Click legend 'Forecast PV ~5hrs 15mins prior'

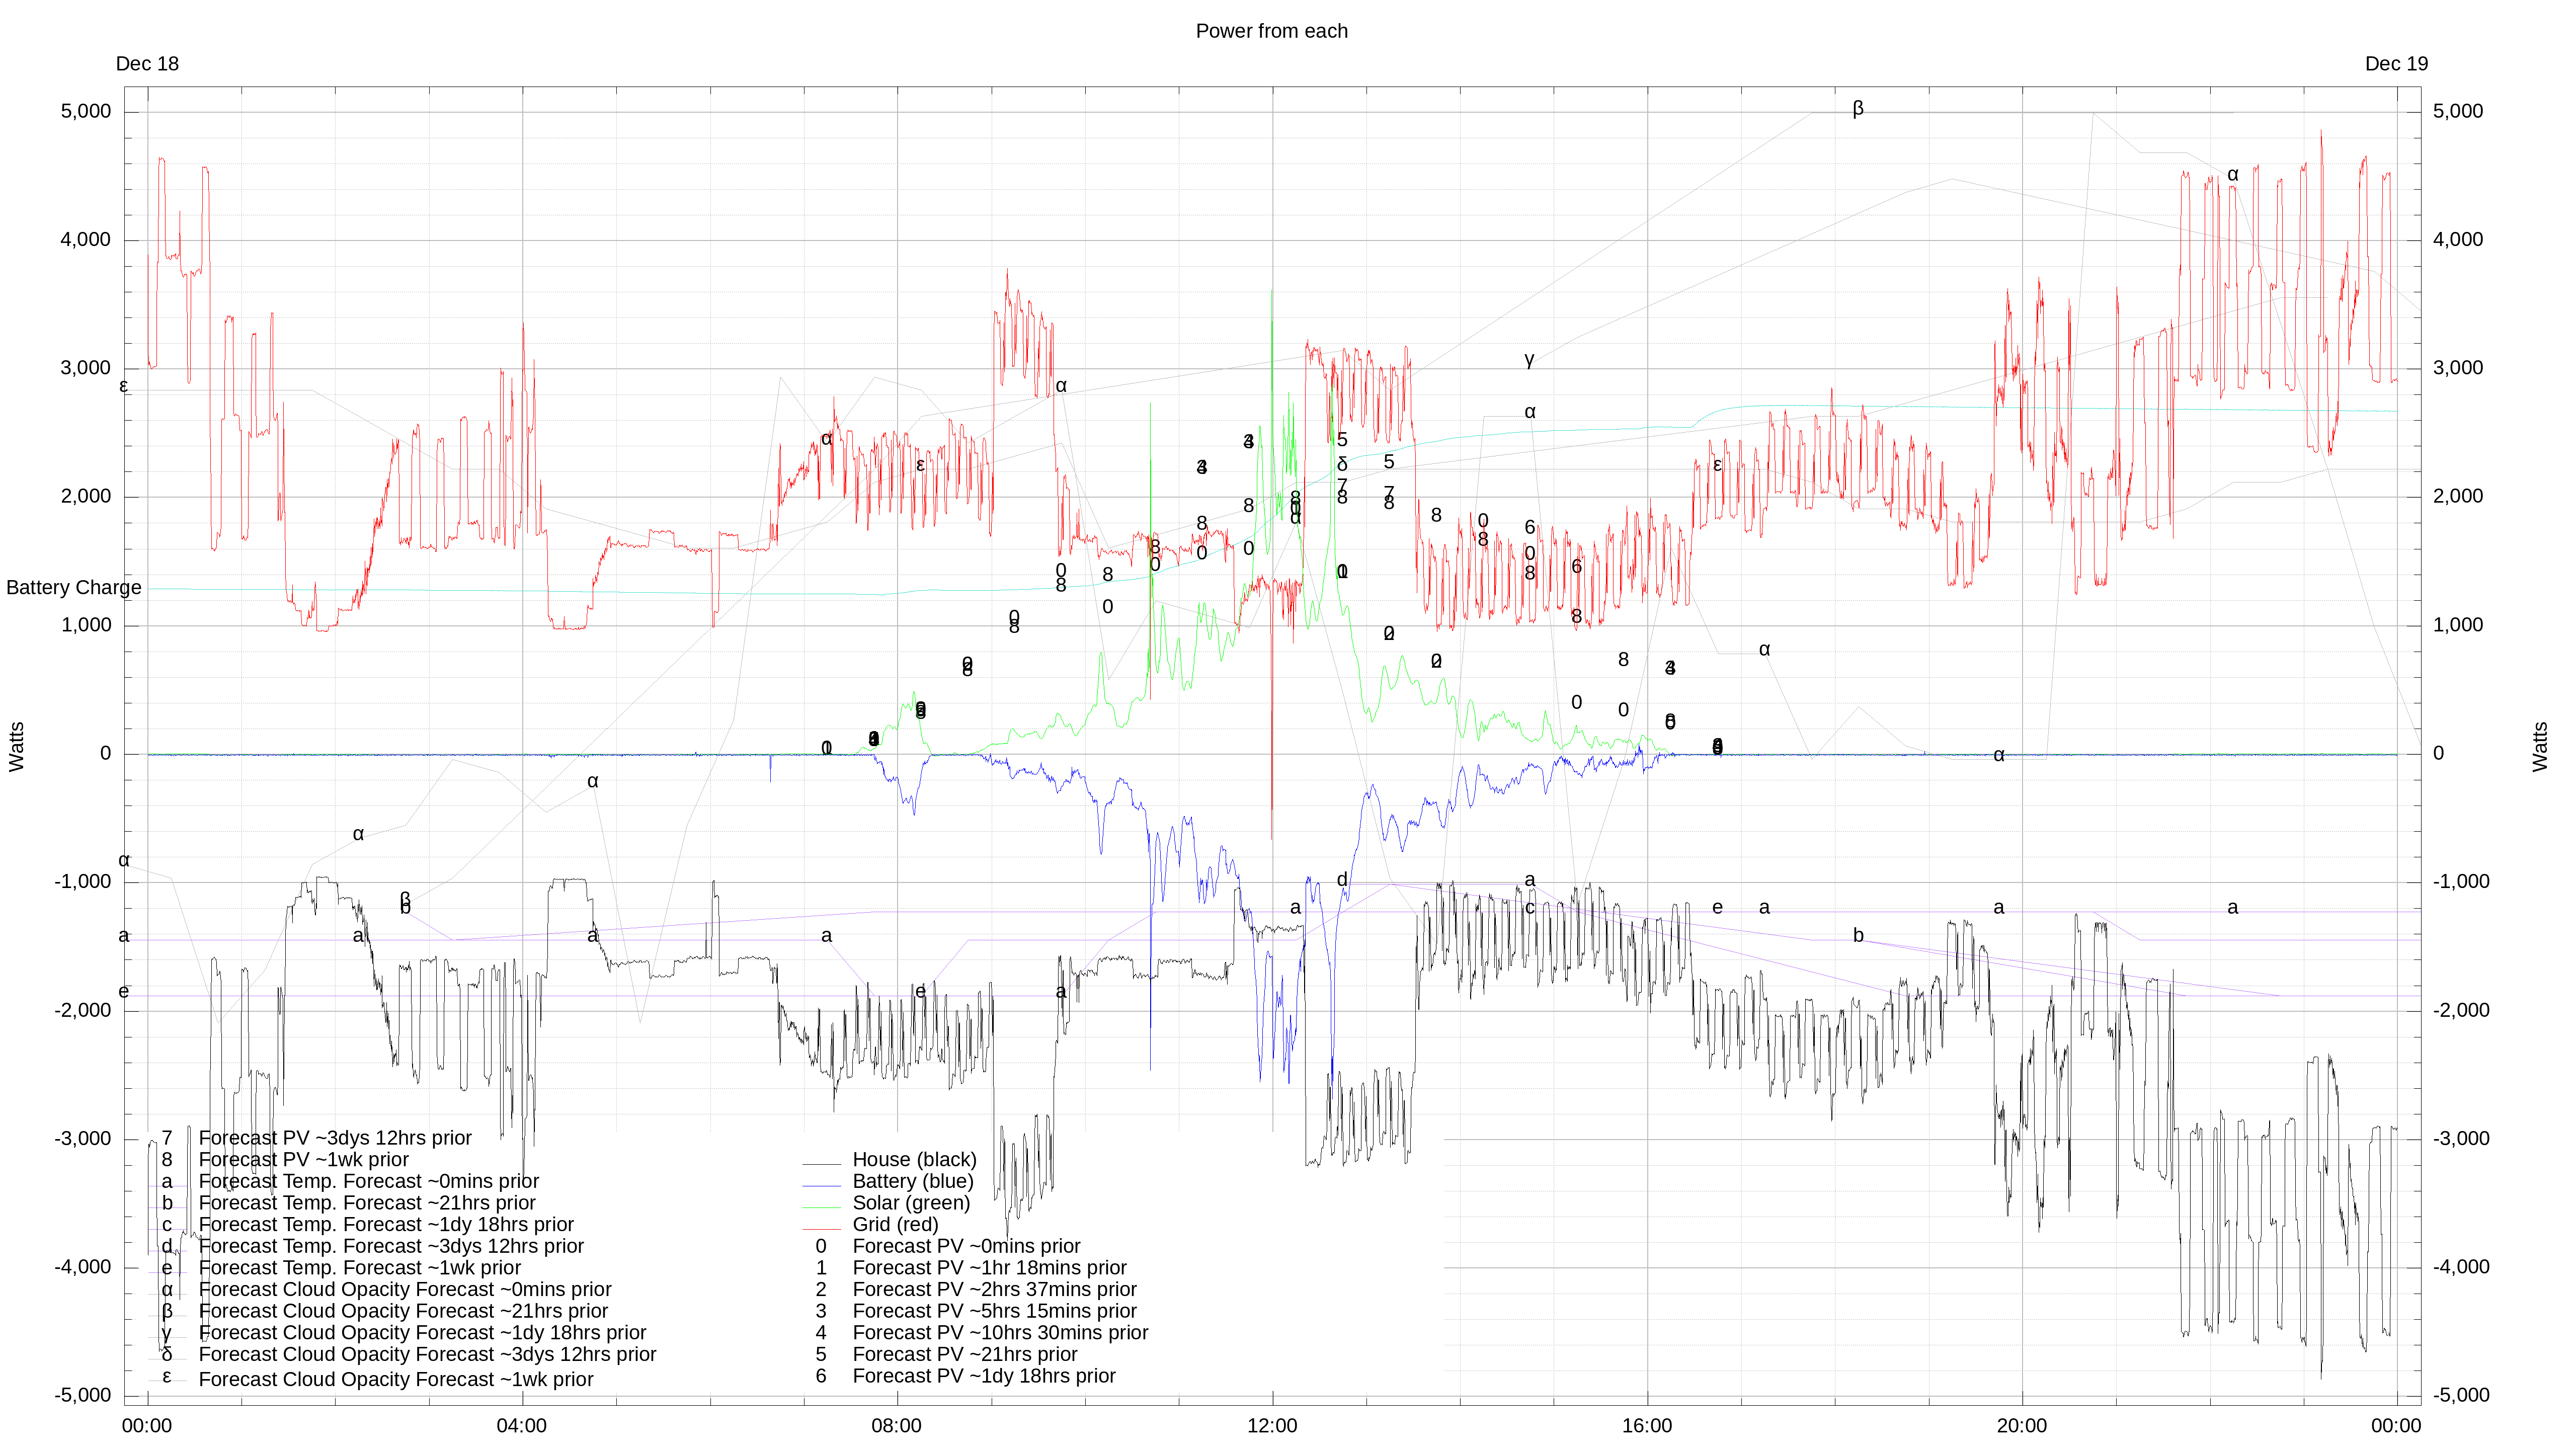pos(994,1312)
